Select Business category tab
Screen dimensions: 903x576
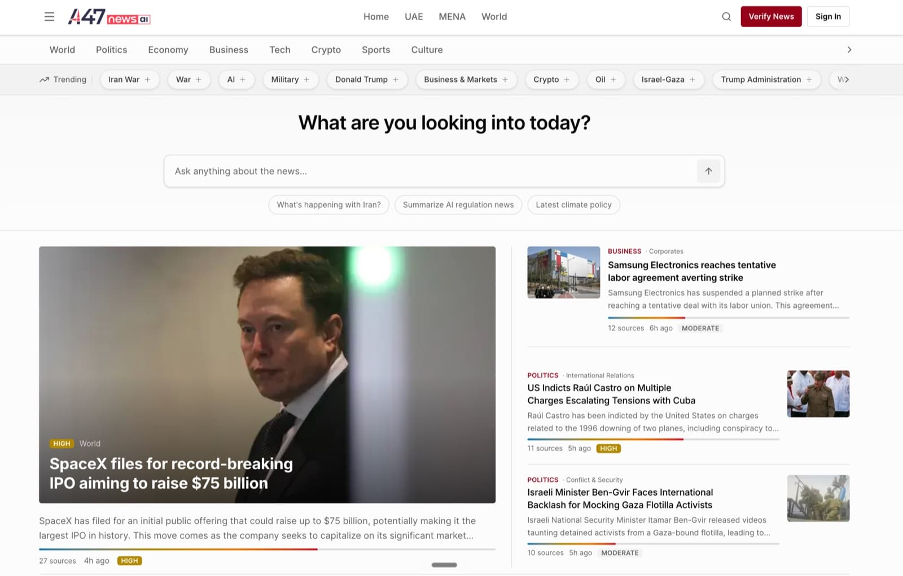[x=229, y=50]
